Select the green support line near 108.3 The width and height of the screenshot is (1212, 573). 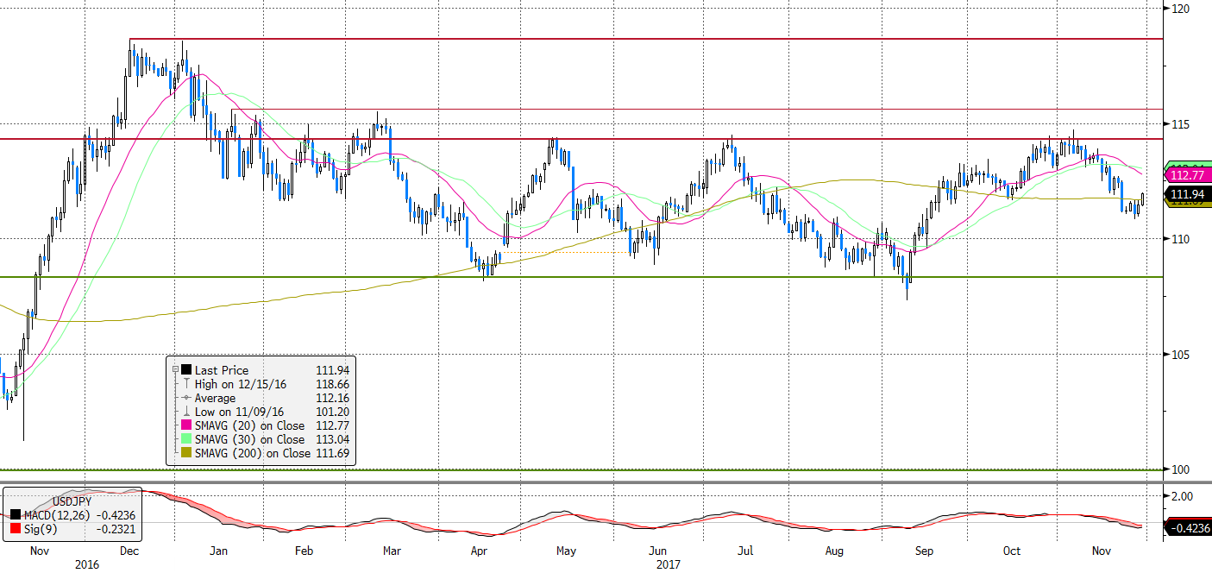click(x=581, y=277)
